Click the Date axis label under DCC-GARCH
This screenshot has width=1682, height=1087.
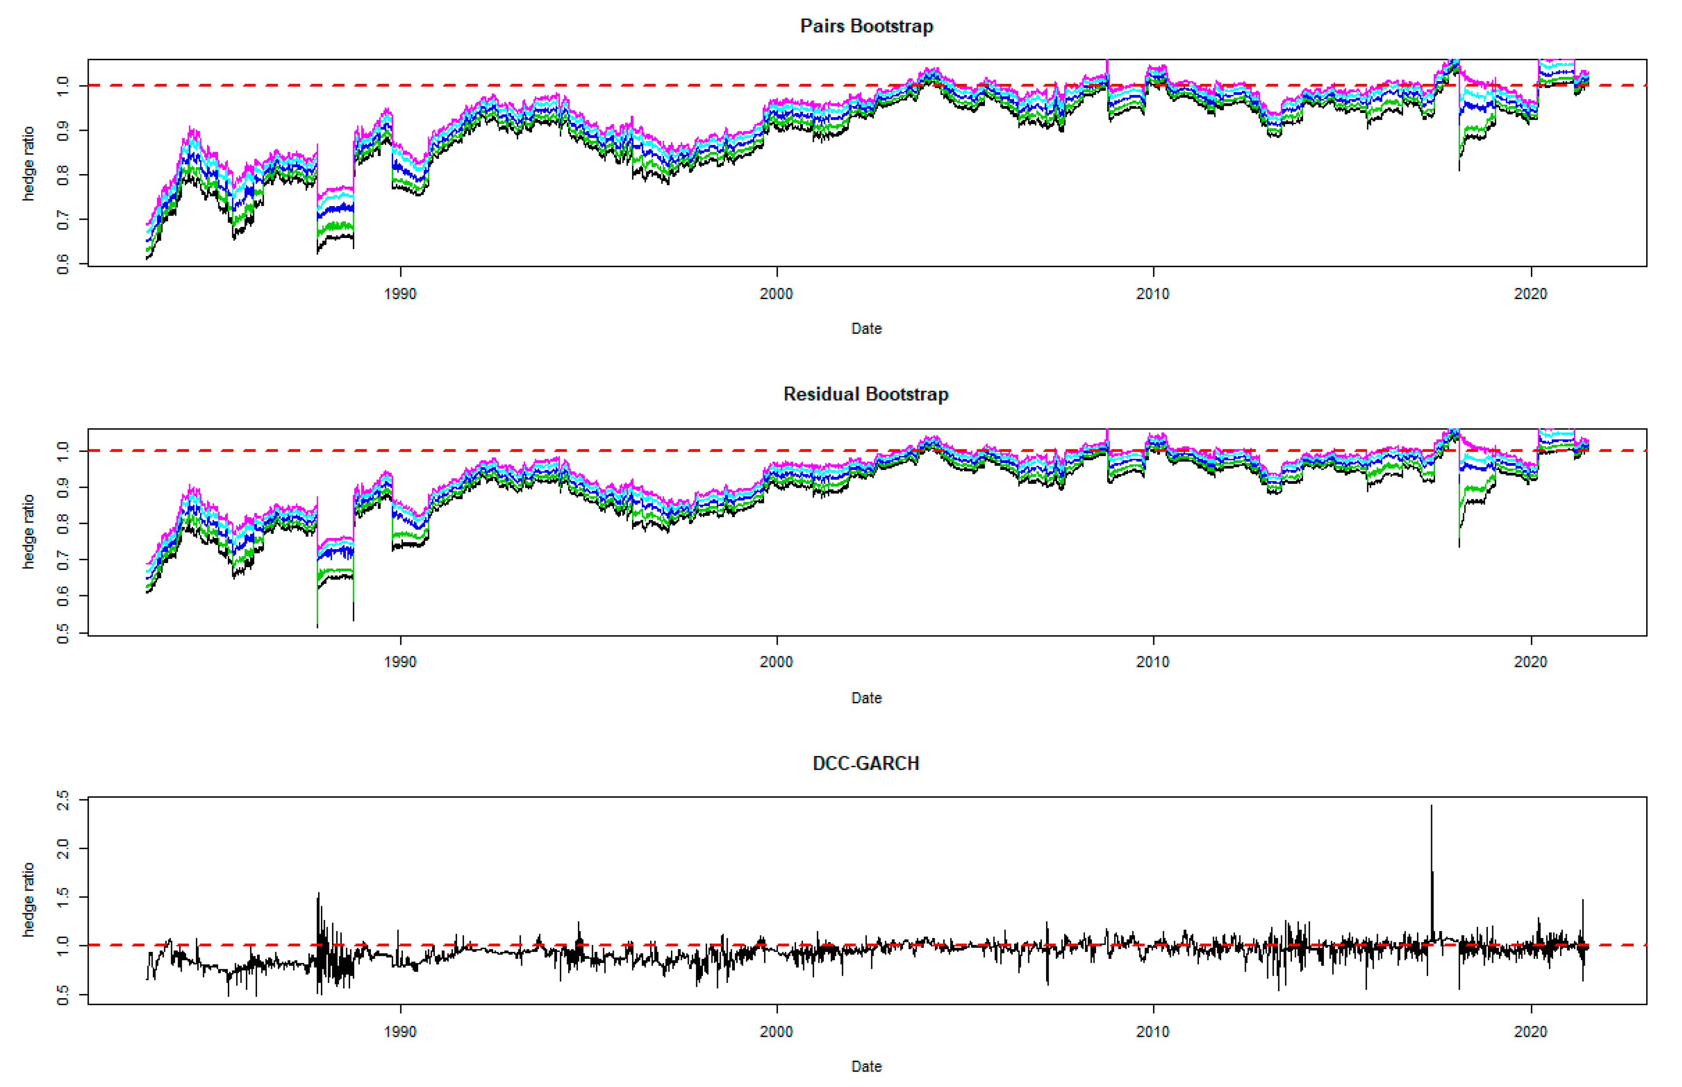866,1067
